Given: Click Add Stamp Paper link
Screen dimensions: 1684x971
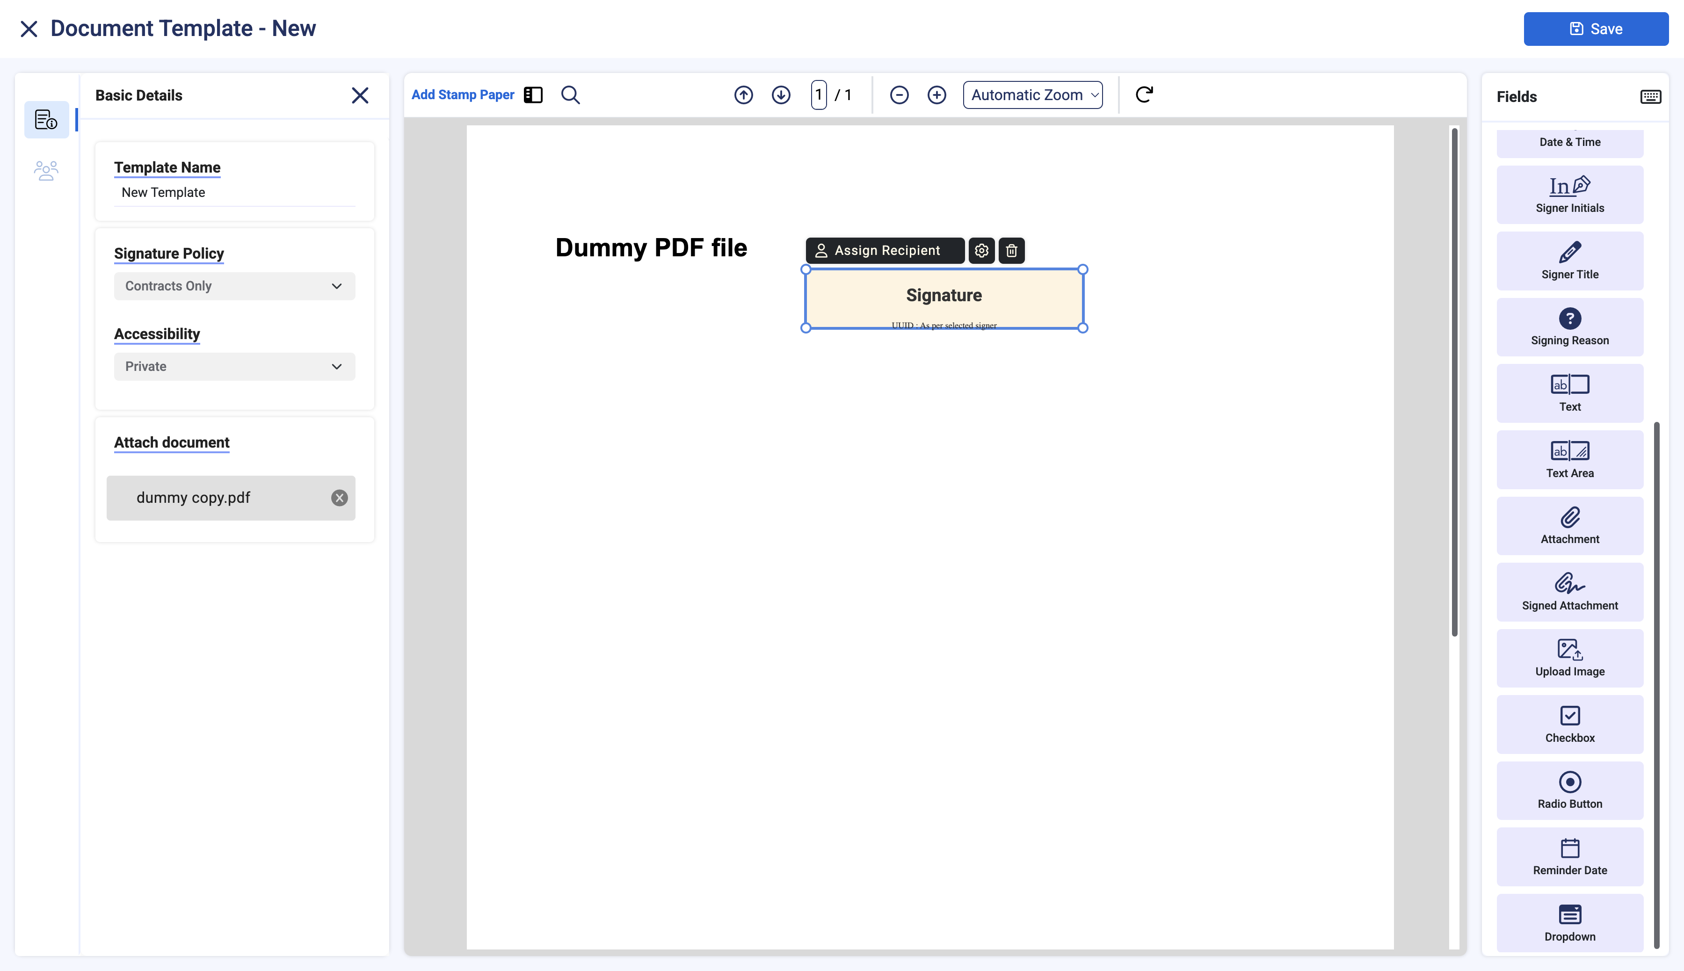Looking at the screenshot, I should (462, 94).
